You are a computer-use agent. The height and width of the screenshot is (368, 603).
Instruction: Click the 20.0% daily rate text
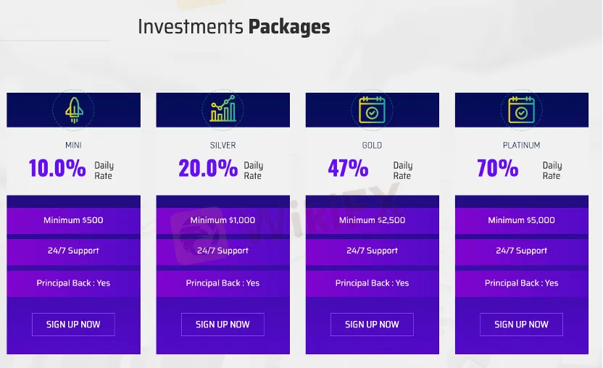pyautogui.click(x=208, y=169)
